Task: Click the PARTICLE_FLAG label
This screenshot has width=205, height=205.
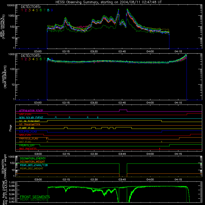Action: 29,138
